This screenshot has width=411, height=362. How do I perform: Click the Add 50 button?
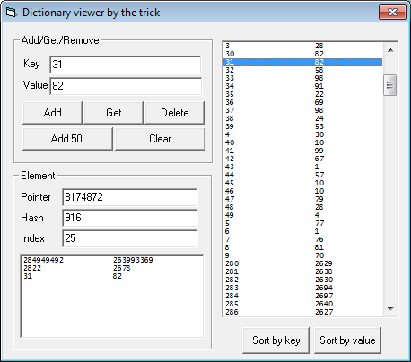[67, 139]
